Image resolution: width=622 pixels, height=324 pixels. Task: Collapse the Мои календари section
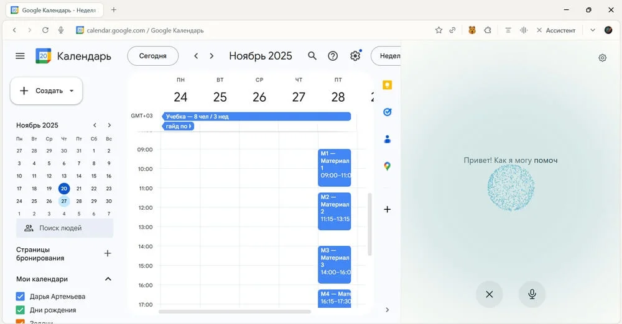(108, 279)
